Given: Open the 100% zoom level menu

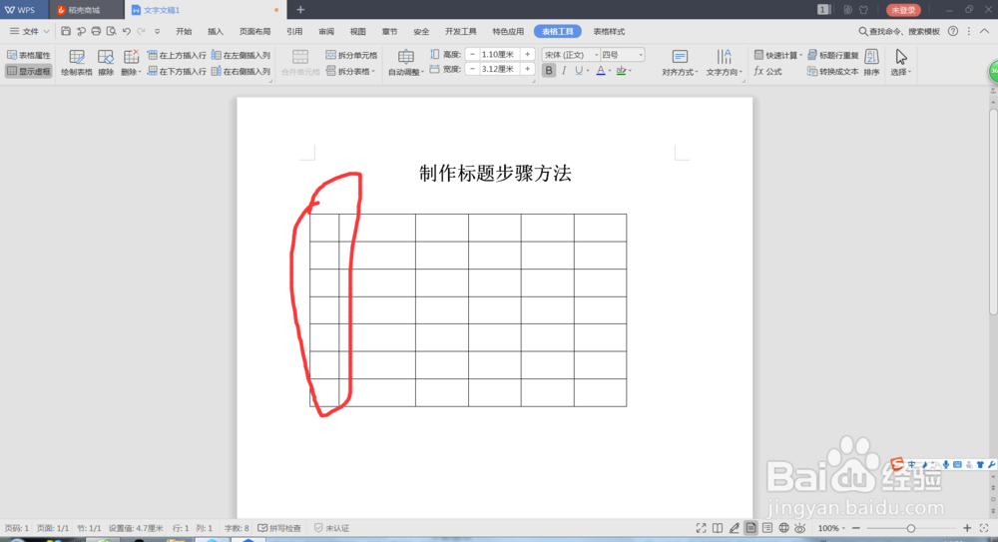Looking at the screenshot, I should (830, 528).
